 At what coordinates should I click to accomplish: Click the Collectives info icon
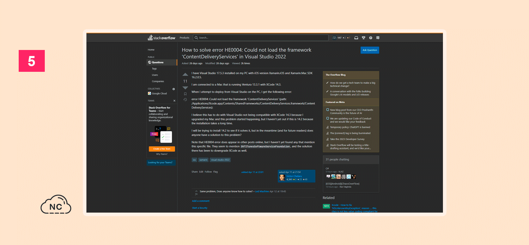pyautogui.click(x=174, y=89)
